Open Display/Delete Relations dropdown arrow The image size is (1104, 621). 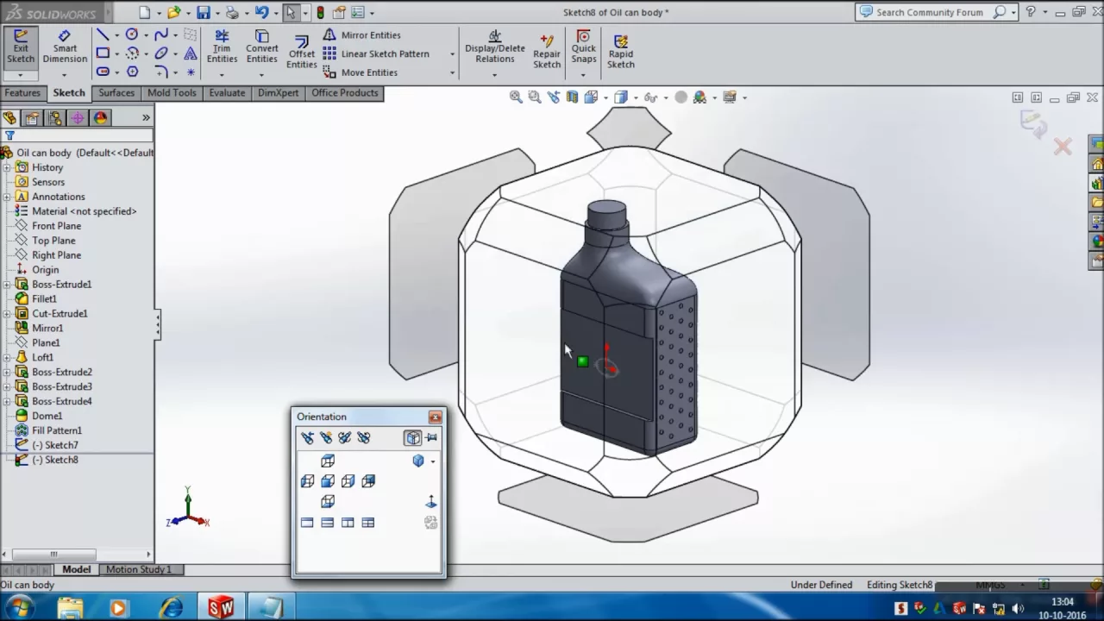click(x=494, y=75)
